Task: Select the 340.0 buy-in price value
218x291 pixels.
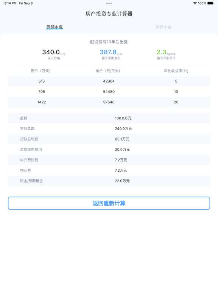Action: click(x=51, y=52)
